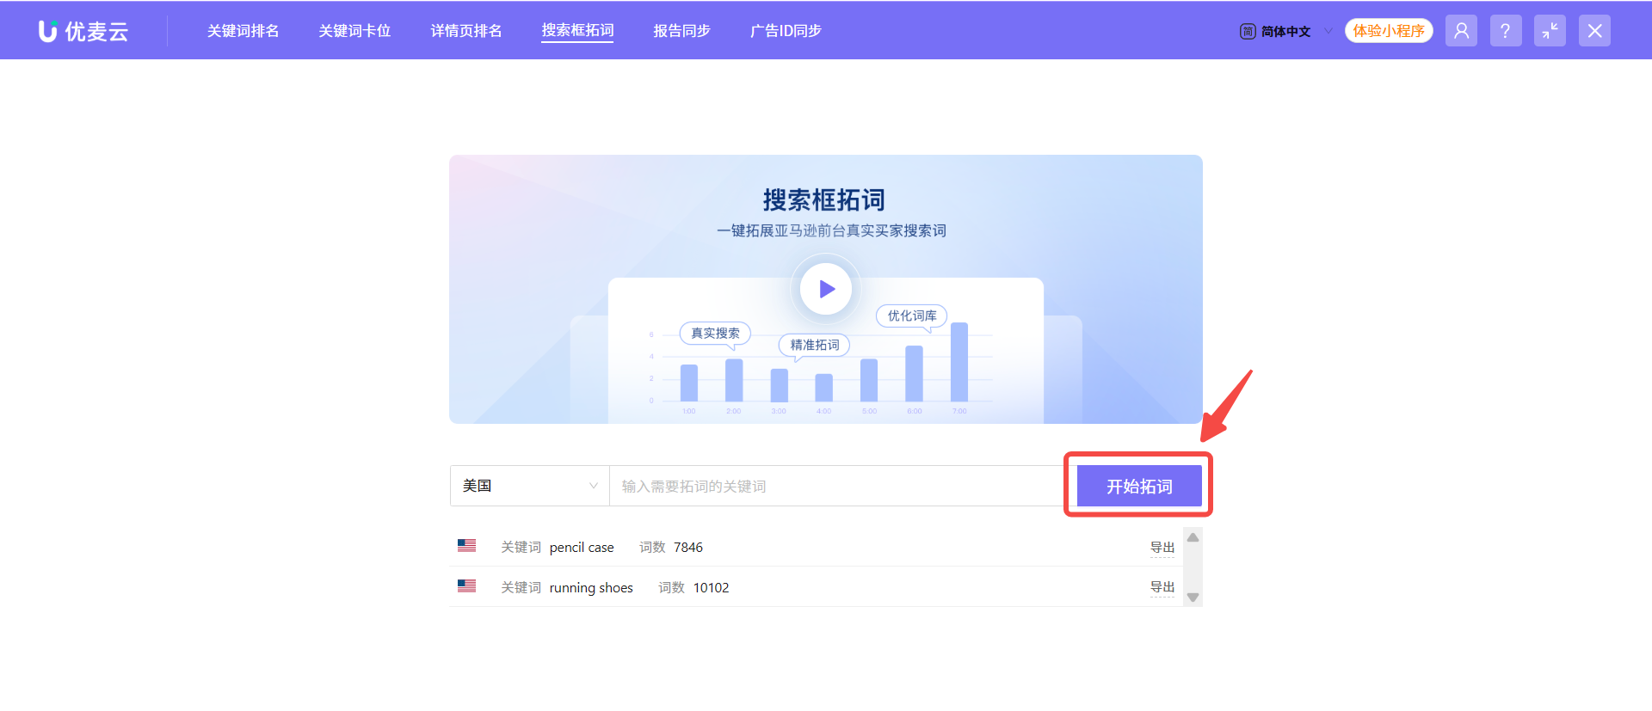Viewport: 1652px width, 711px height.
Task: Open the 报告同步 tab
Action: point(681,31)
